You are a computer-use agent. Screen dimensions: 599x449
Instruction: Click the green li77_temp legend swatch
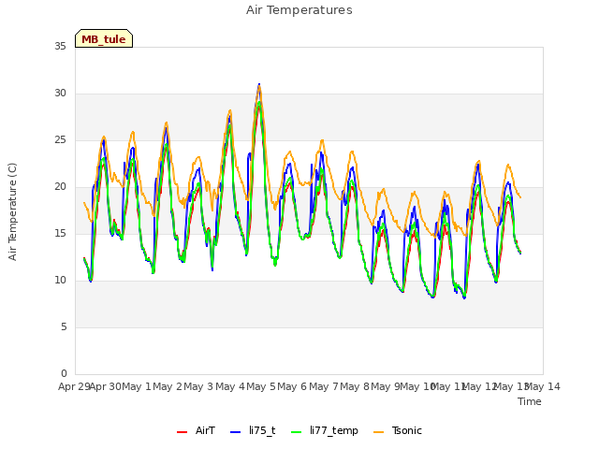tap(297, 432)
